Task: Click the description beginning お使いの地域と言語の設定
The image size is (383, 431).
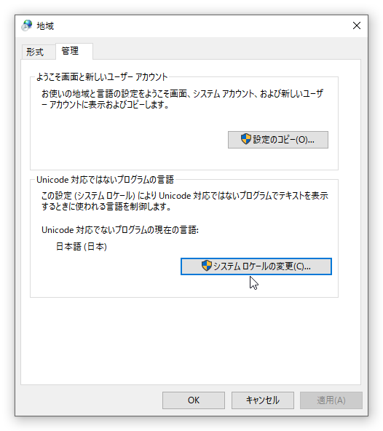Action: point(182,99)
